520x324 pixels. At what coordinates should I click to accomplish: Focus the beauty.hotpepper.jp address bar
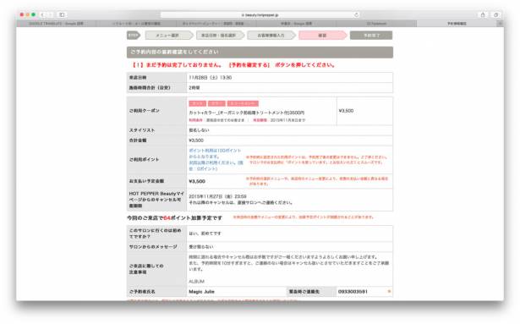point(260,15)
